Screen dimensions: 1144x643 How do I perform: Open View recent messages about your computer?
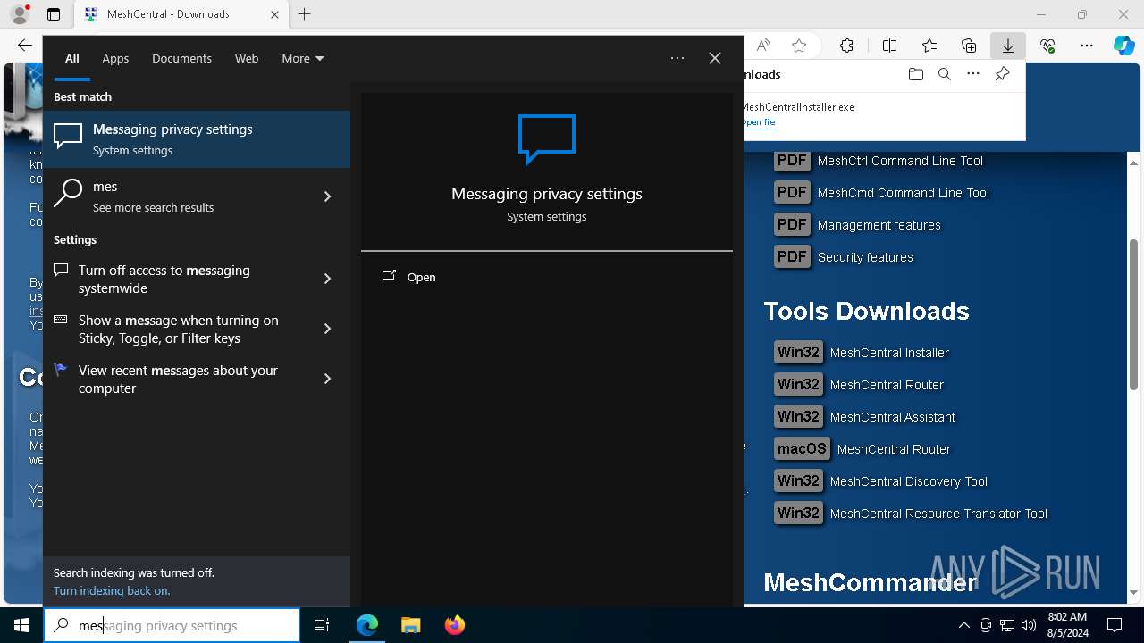(177, 380)
